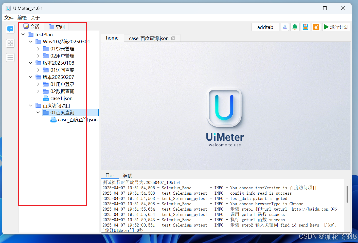Switch to the 空间 tab
The height and width of the screenshot is (243, 358).
coord(57,27)
